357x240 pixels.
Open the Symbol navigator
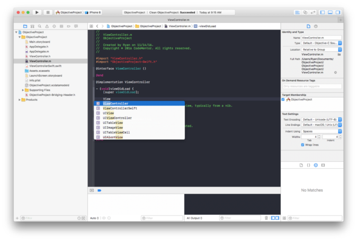(32, 27)
